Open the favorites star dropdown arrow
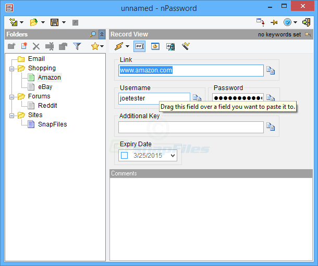The height and width of the screenshot is (266, 318). coord(102,46)
